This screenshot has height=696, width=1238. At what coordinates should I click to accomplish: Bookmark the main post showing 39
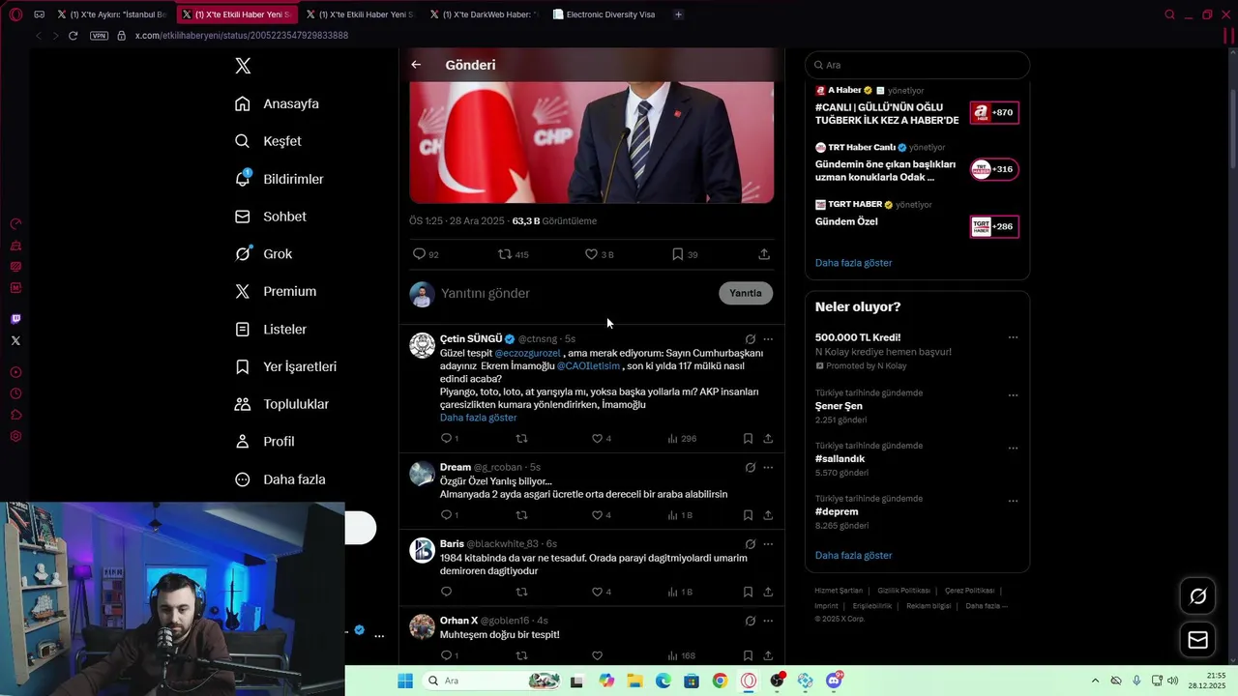click(x=678, y=254)
